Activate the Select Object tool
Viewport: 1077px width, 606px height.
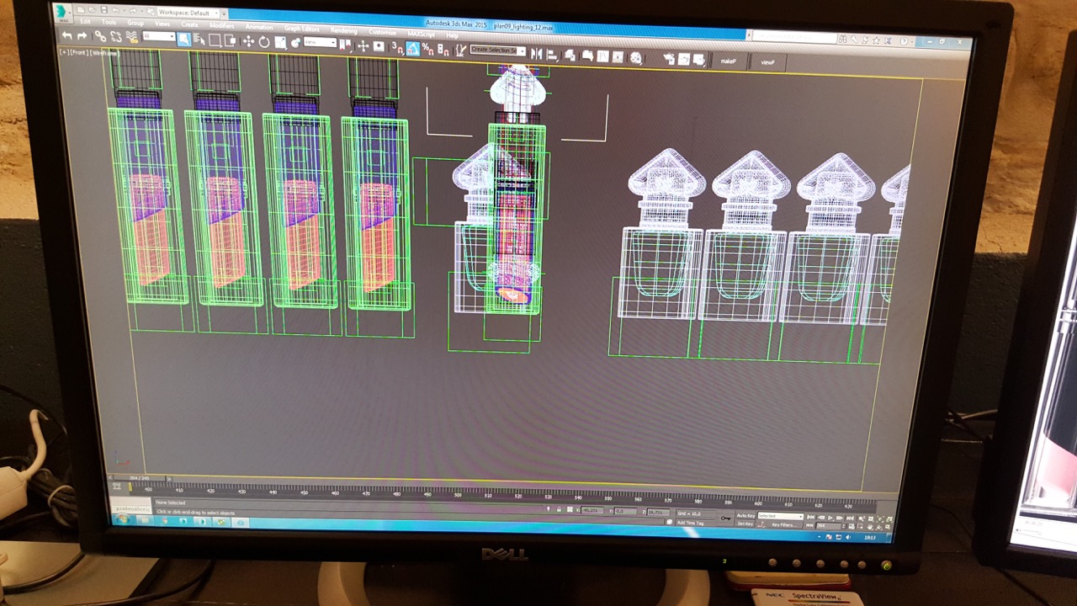pos(183,39)
